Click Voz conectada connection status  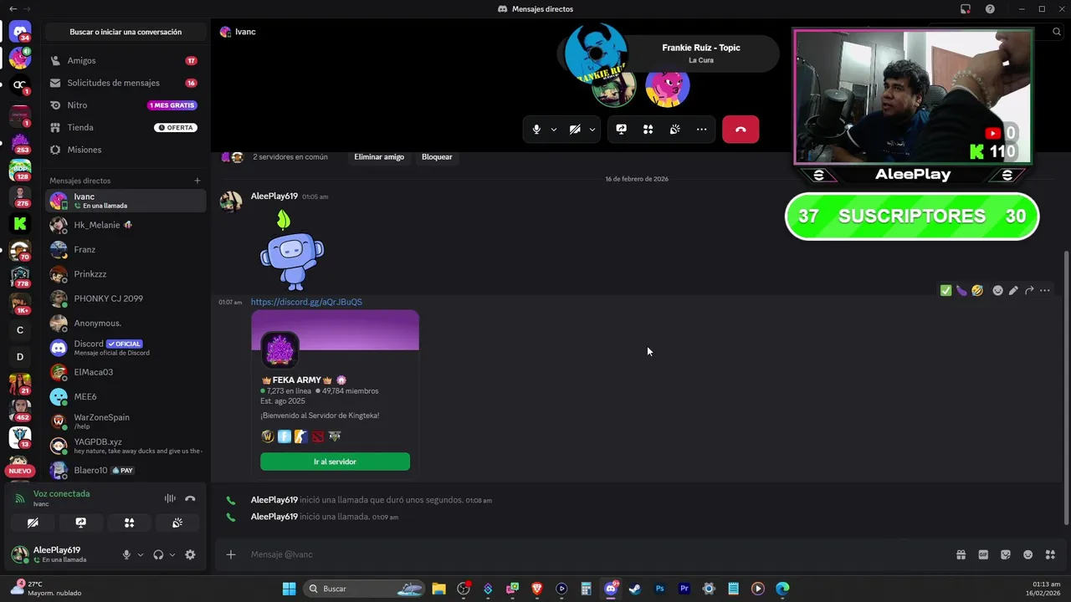[x=61, y=493]
